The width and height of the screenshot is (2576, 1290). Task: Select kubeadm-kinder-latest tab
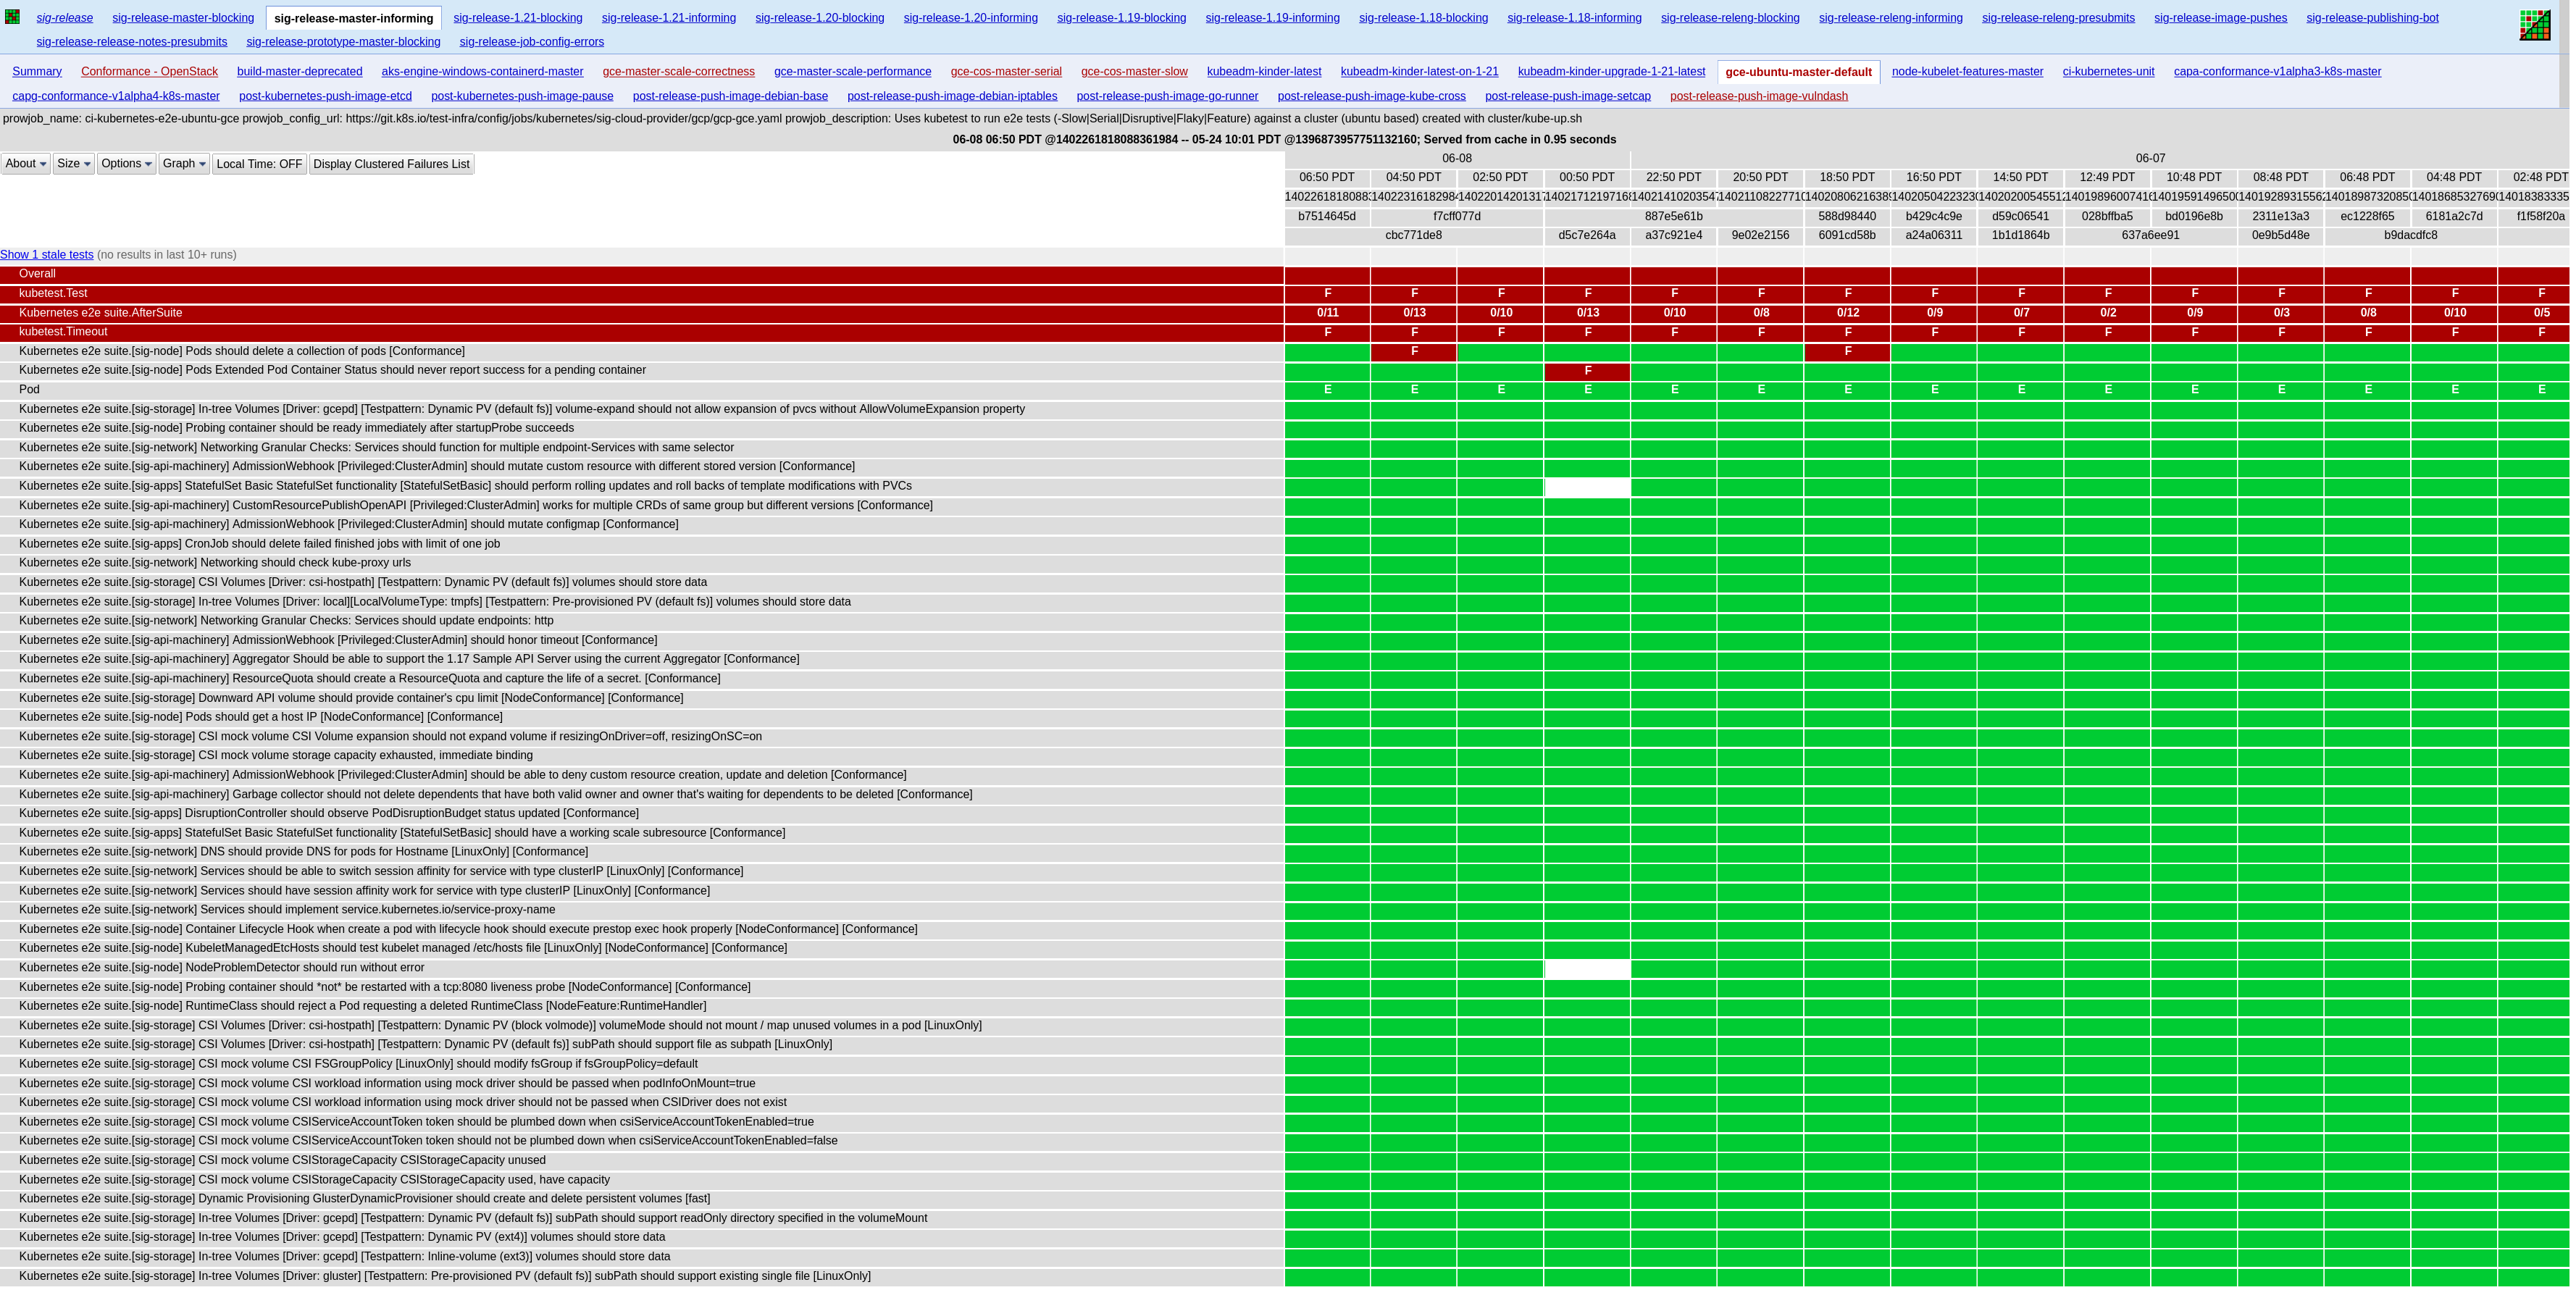[1264, 72]
